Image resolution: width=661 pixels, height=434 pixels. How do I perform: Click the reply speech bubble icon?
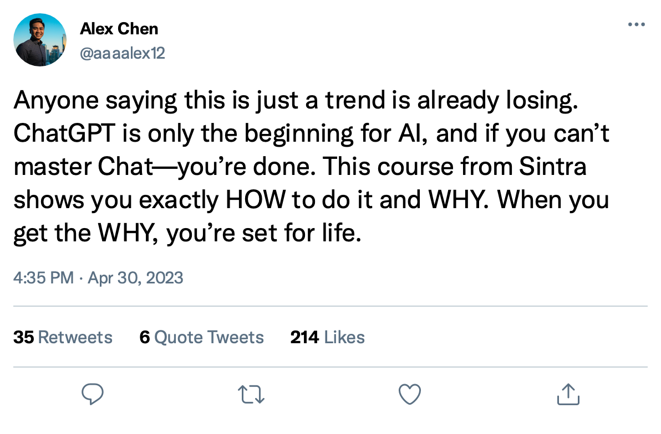point(92,394)
